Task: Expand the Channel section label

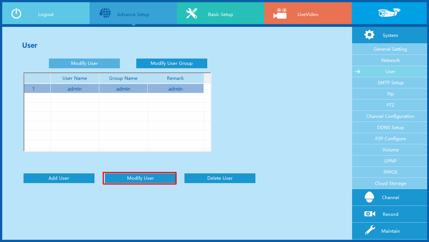Action: click(x=391, y=198)
